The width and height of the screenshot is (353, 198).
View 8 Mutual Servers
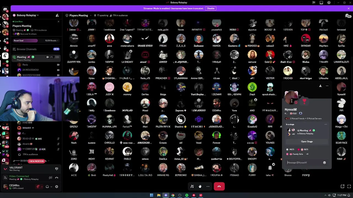314,119
